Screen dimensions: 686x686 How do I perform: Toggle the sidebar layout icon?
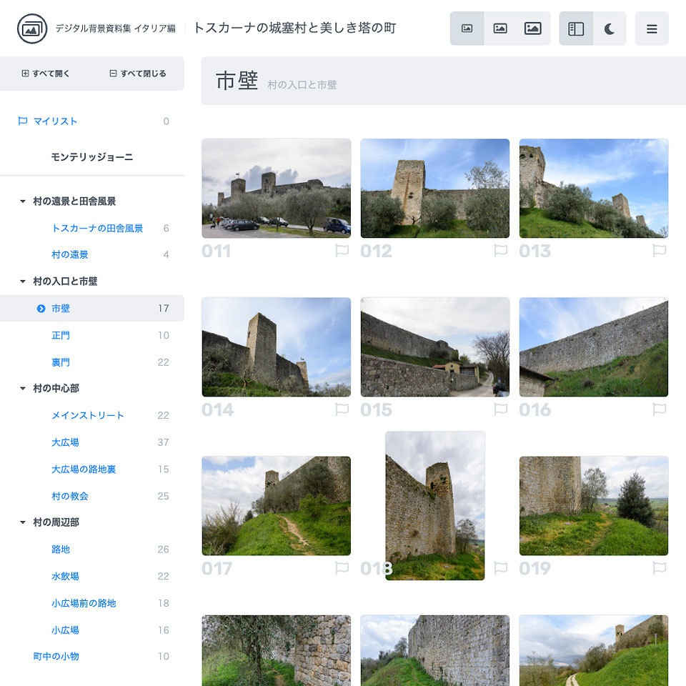tap(576, 29)
